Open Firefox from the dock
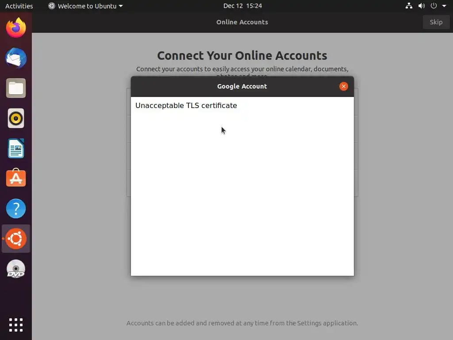Screen dimensions: 453x340 tap(16, 28)
